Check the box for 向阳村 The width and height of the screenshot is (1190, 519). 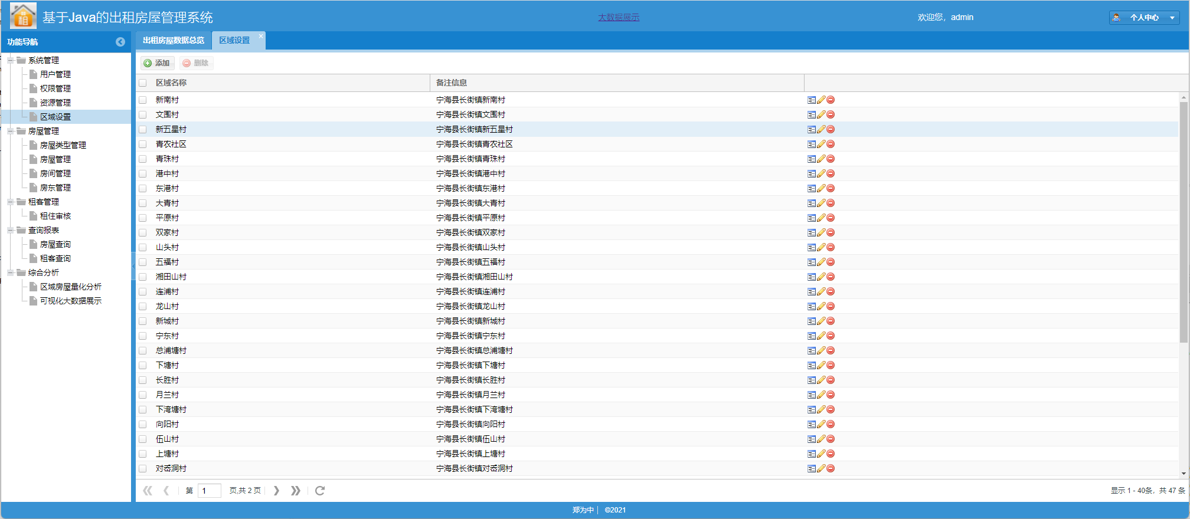click(143, 425)
